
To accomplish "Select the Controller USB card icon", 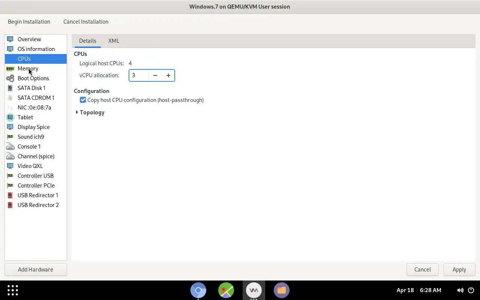I will [x=10, y=176].
